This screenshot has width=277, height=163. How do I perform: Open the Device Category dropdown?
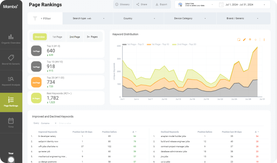(x=190, y=18)
